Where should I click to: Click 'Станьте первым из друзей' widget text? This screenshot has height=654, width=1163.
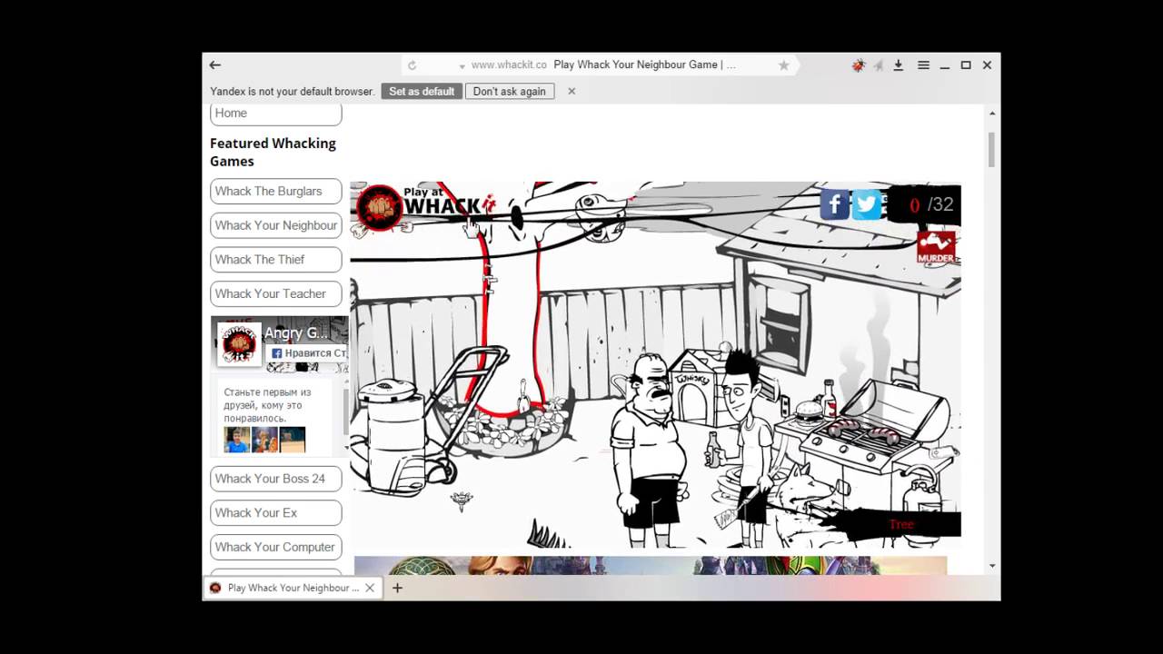[x=267, y=405]
